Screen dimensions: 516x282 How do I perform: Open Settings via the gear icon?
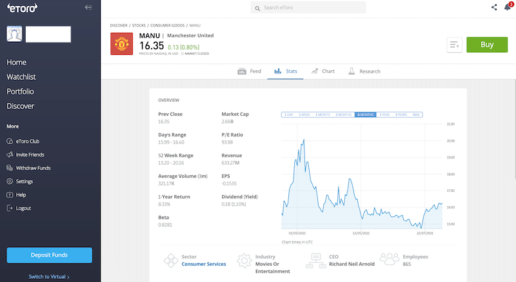(x=10, y=182)
